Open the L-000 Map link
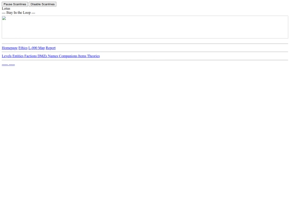Screen dimensions: 290x217 [37, 48]
